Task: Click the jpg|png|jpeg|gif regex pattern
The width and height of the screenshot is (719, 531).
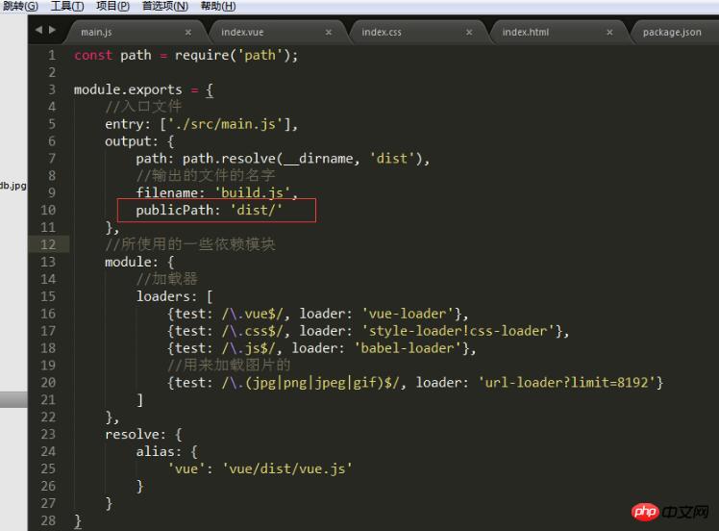Action: (x=314, y=382)
